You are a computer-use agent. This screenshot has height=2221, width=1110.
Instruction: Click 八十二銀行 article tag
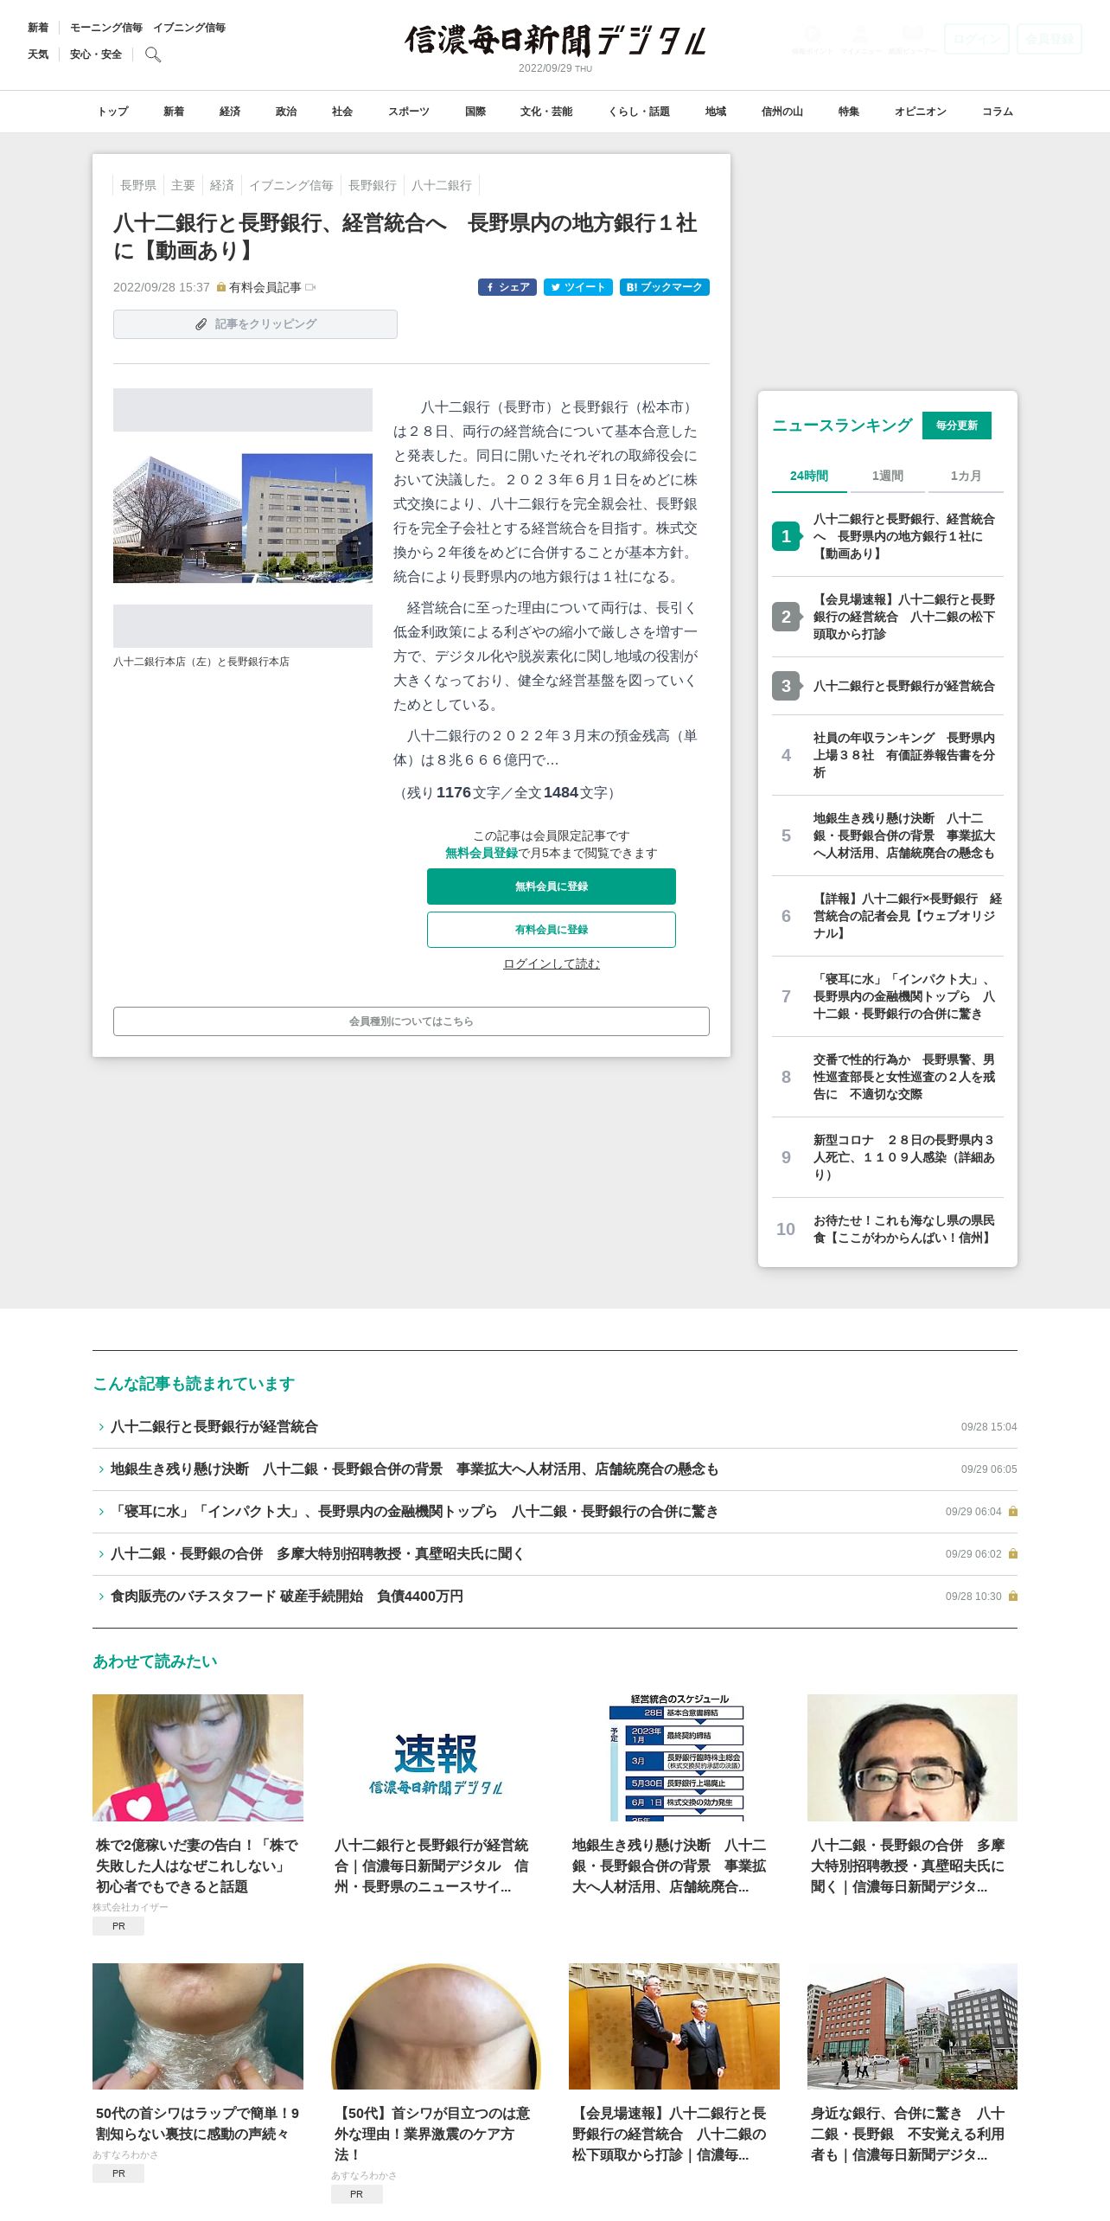point(442,185)
